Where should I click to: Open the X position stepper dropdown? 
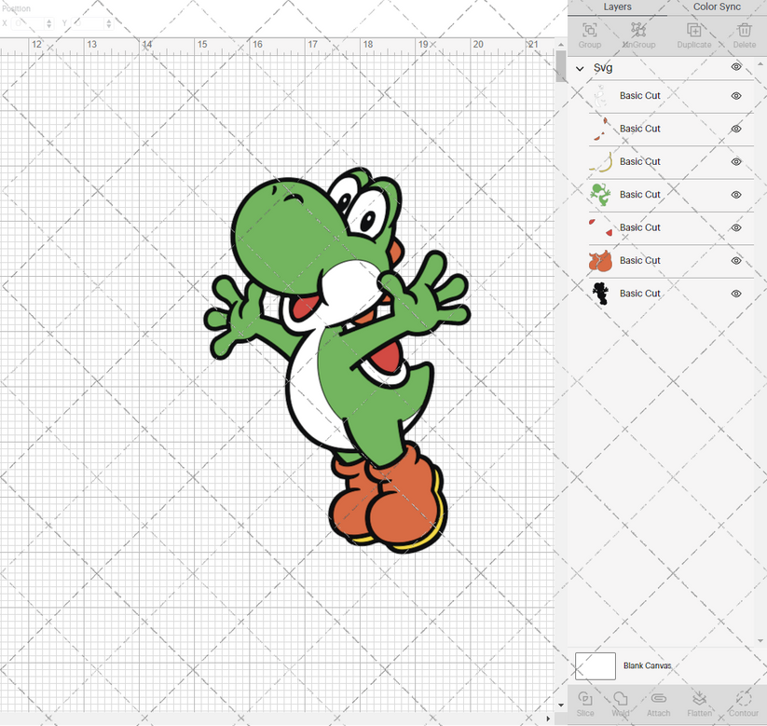click(x=48, y=23)
